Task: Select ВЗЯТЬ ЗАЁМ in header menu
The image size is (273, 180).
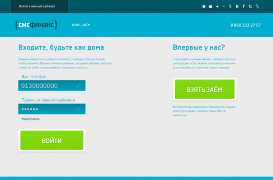Action: (81, 25)
